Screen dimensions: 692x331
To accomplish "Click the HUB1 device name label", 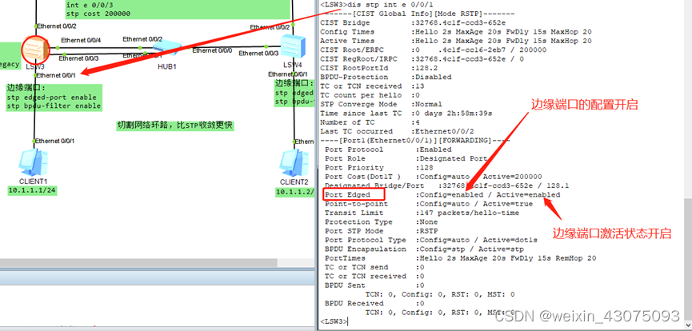I will click(x=167, y=66).
